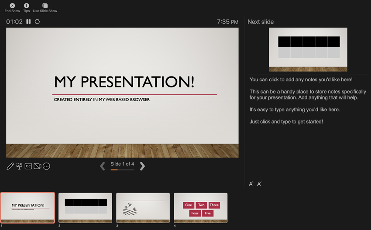Select slide 2 thumbnail with black table
The width and height of the screenshot is (371, 230).
(85, 208)
